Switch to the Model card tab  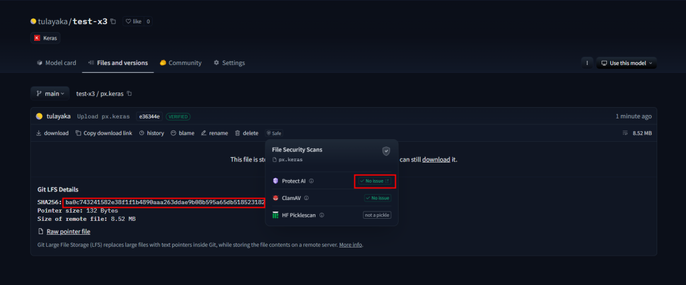pos(56,63)
